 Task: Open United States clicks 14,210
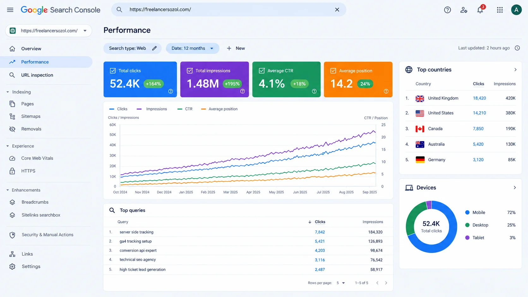(x=479, y=113)
